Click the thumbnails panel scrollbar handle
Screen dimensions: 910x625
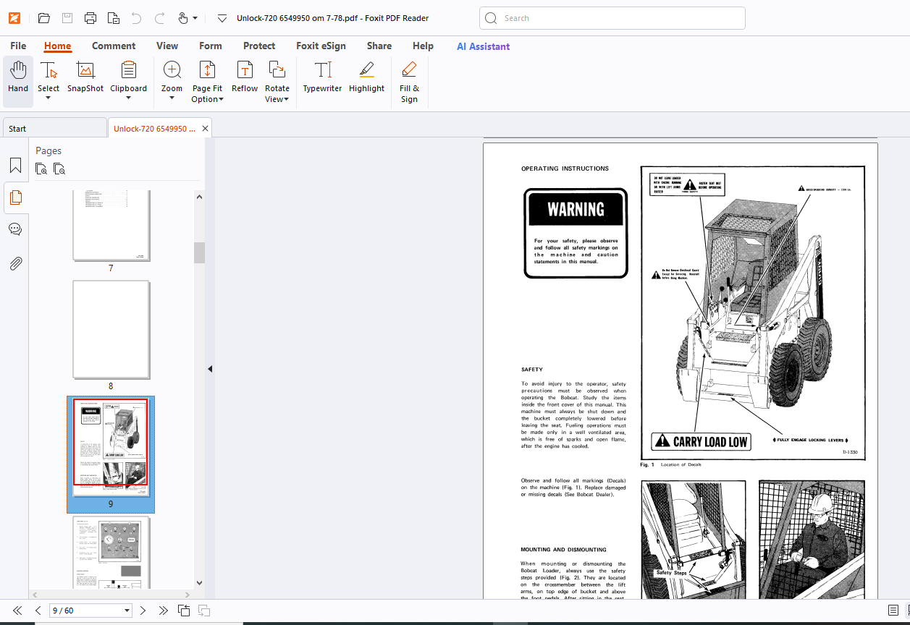(x=199, y=252)
